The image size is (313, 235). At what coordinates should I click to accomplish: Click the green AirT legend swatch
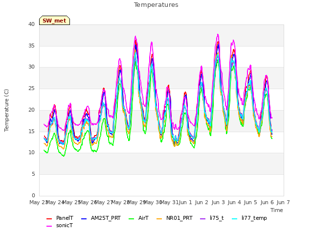[x=132, y=219]
